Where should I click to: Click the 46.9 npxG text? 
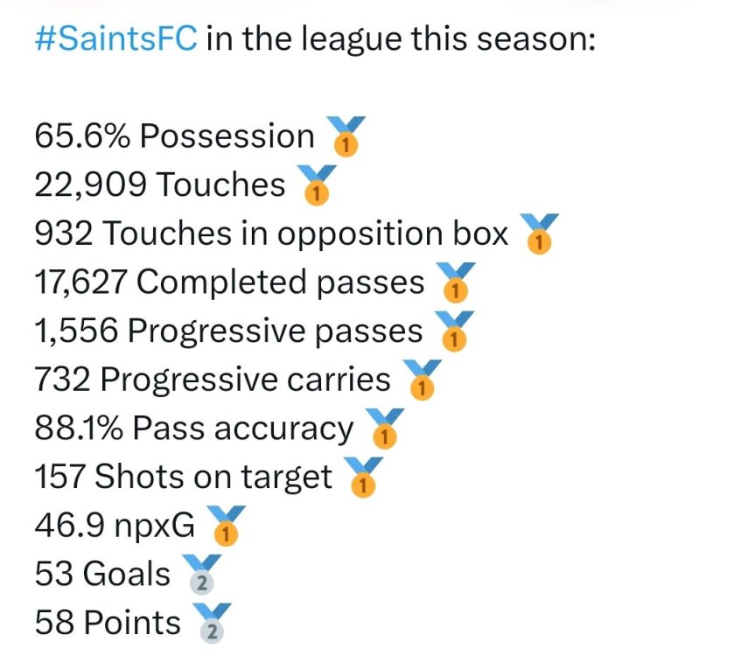point(115,526)
